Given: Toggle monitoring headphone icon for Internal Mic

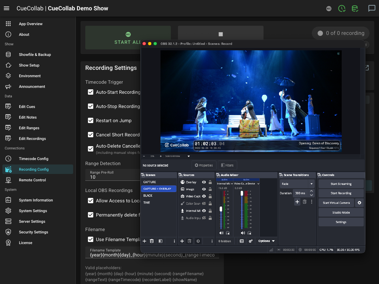Looking at the screenshot, I should [228, 233].
